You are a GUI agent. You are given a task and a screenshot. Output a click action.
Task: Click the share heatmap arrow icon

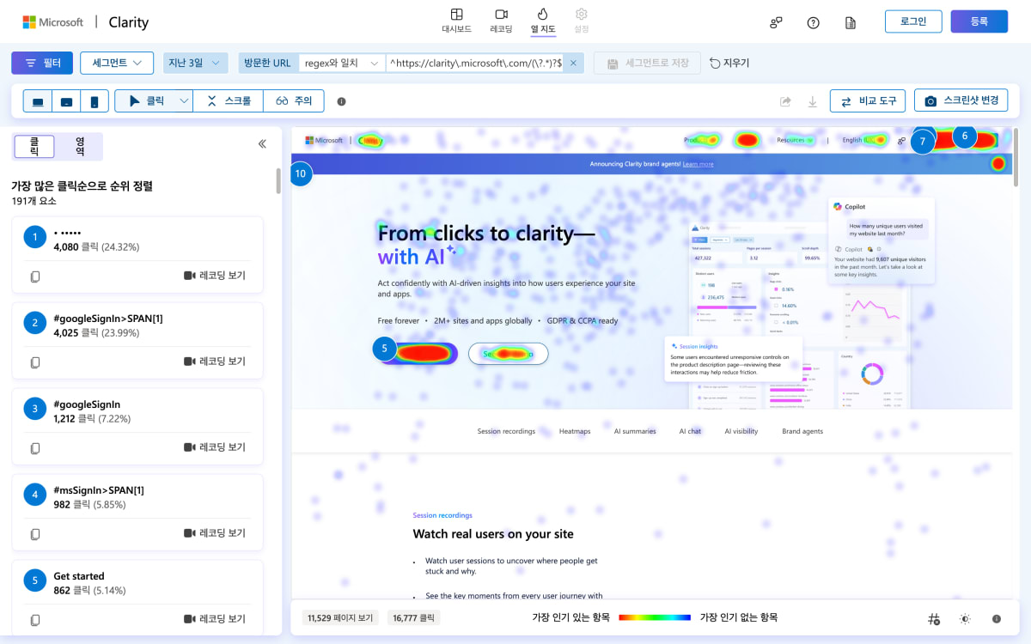pyautogui.click(x=784, y=101)
